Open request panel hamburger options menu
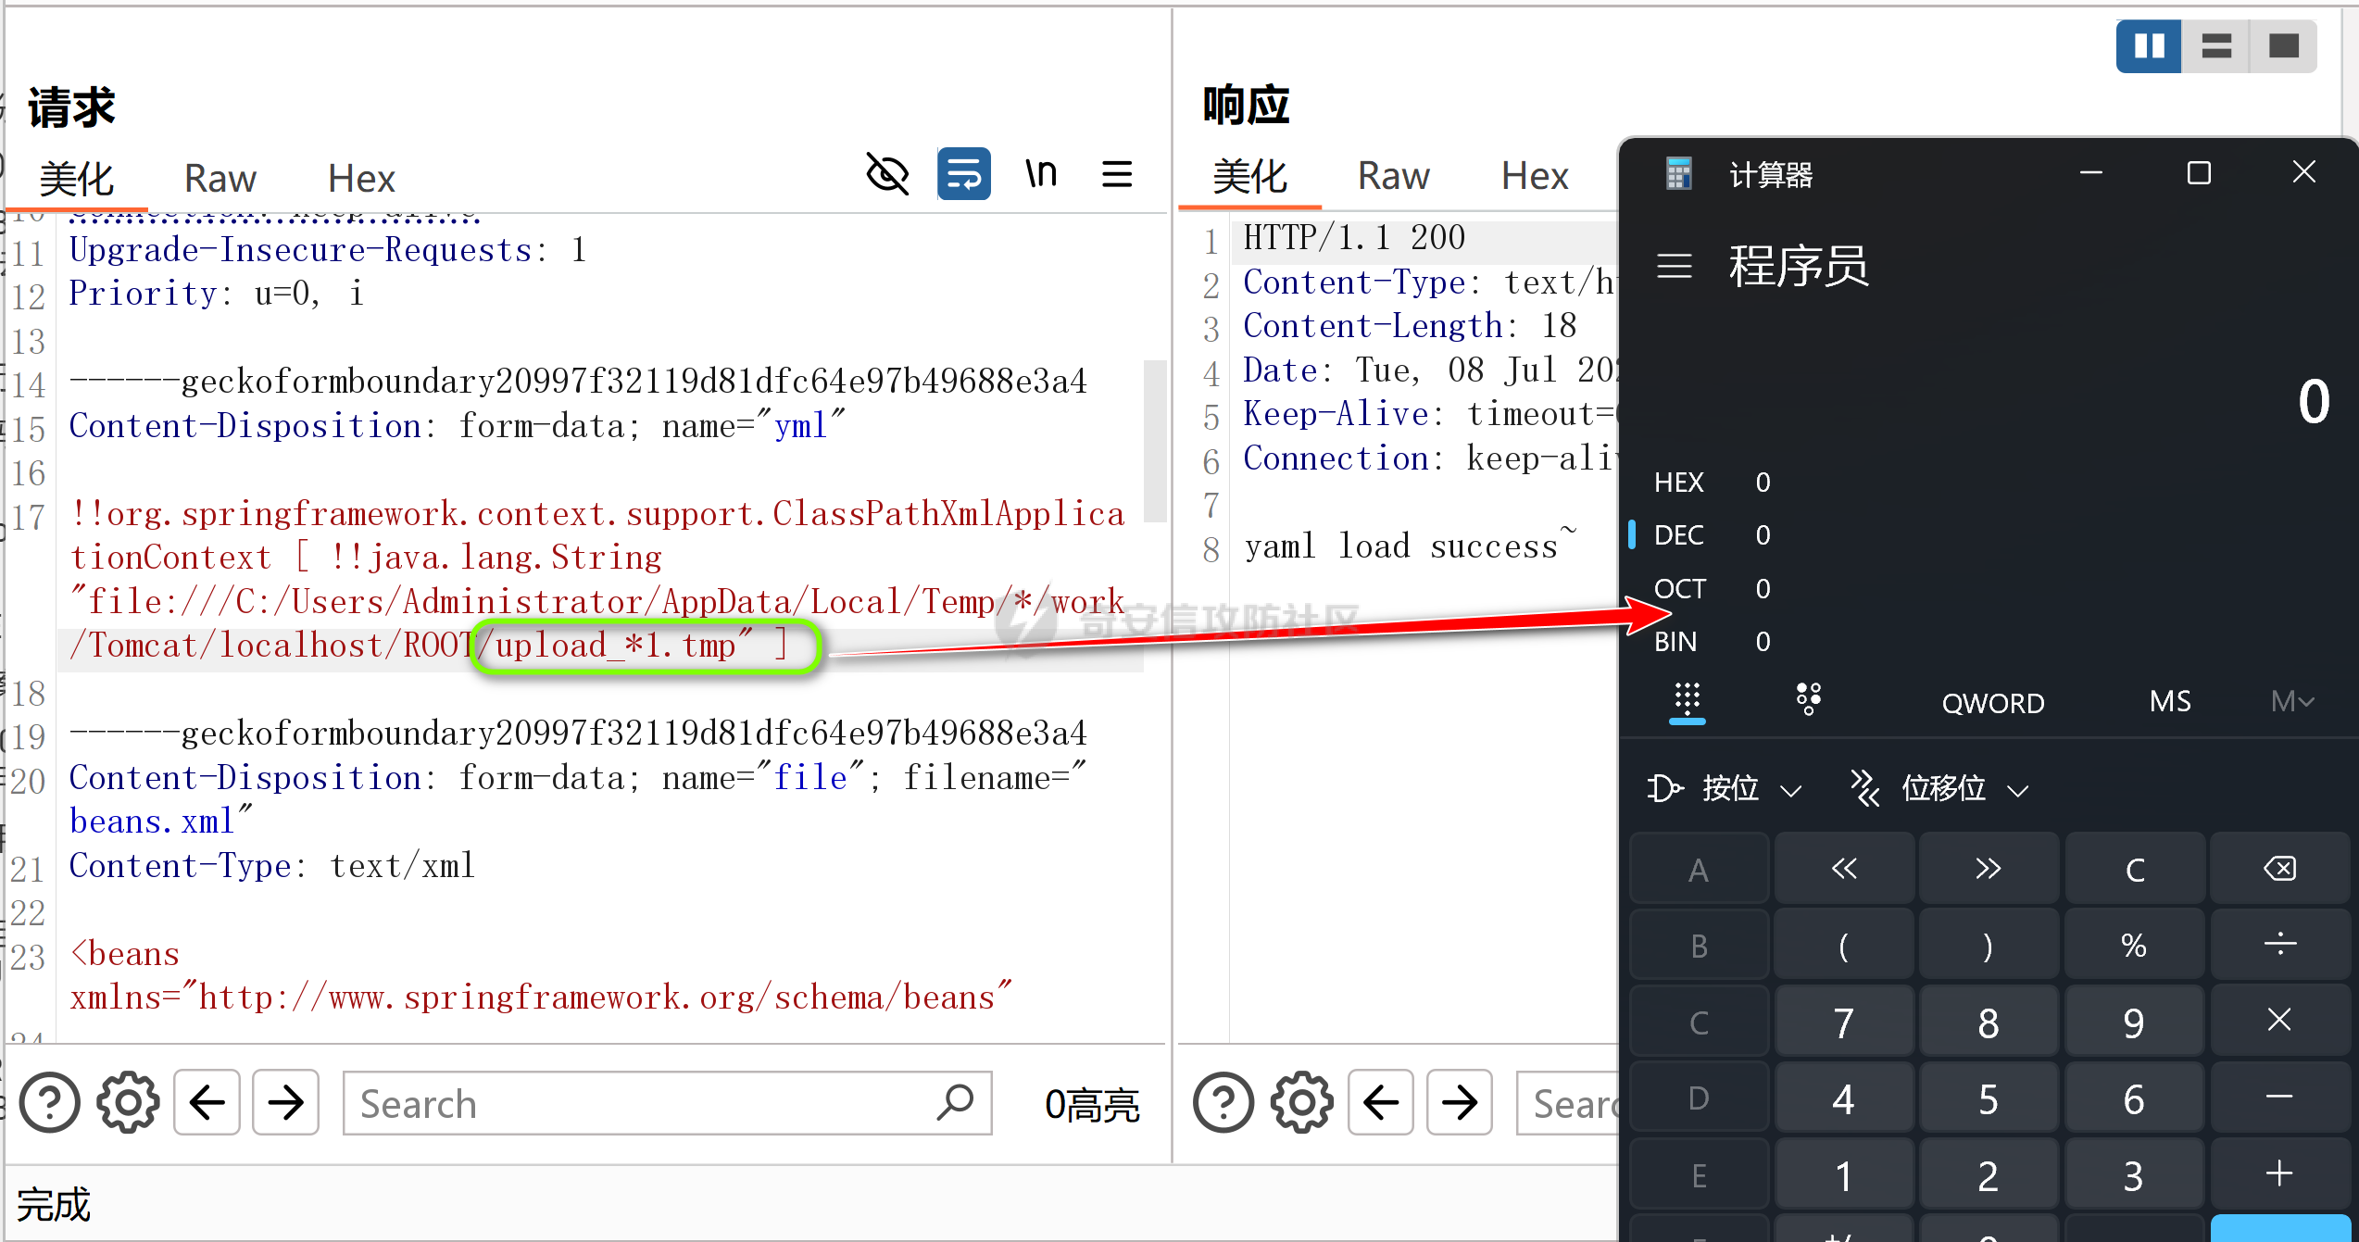The height and width of the screenshot is (1242, 2359). pyautogui.click(x=1117, y=173)
